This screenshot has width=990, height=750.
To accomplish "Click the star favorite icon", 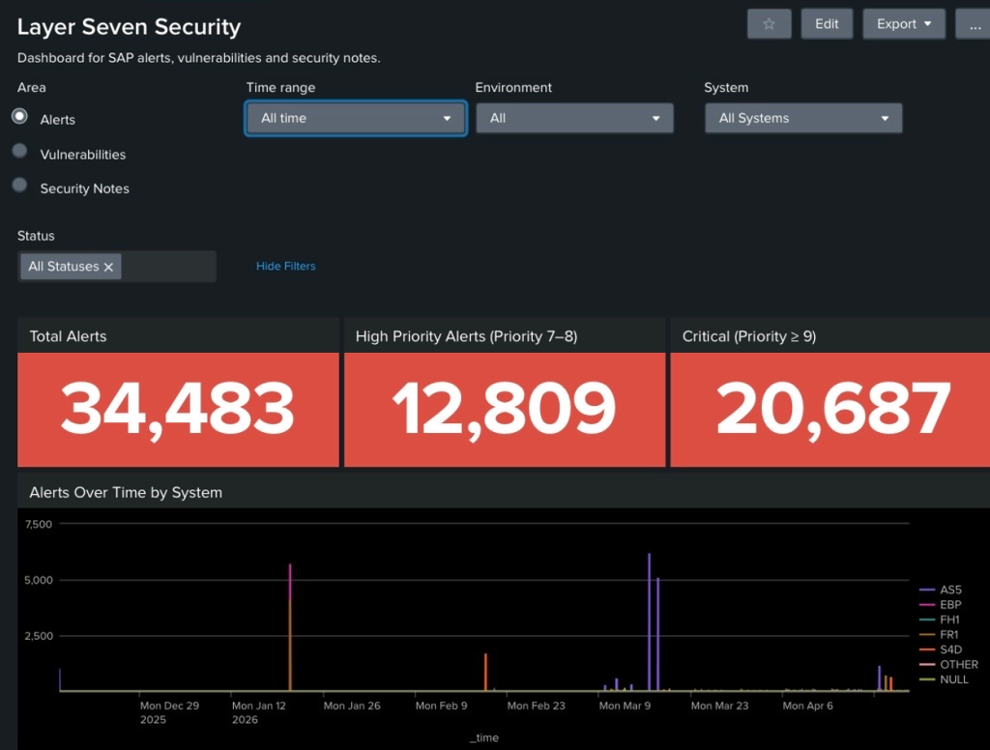I will tap(769, 24).
